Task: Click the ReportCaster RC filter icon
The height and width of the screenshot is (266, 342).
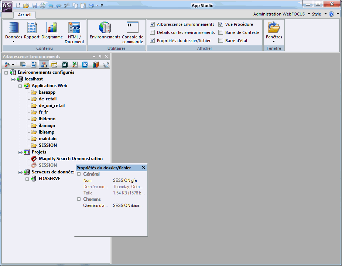Action: (85, 65)
